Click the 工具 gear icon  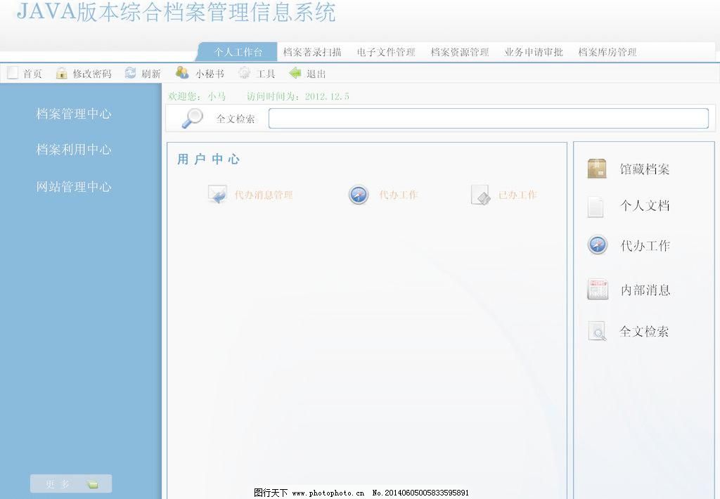(244, 72)
